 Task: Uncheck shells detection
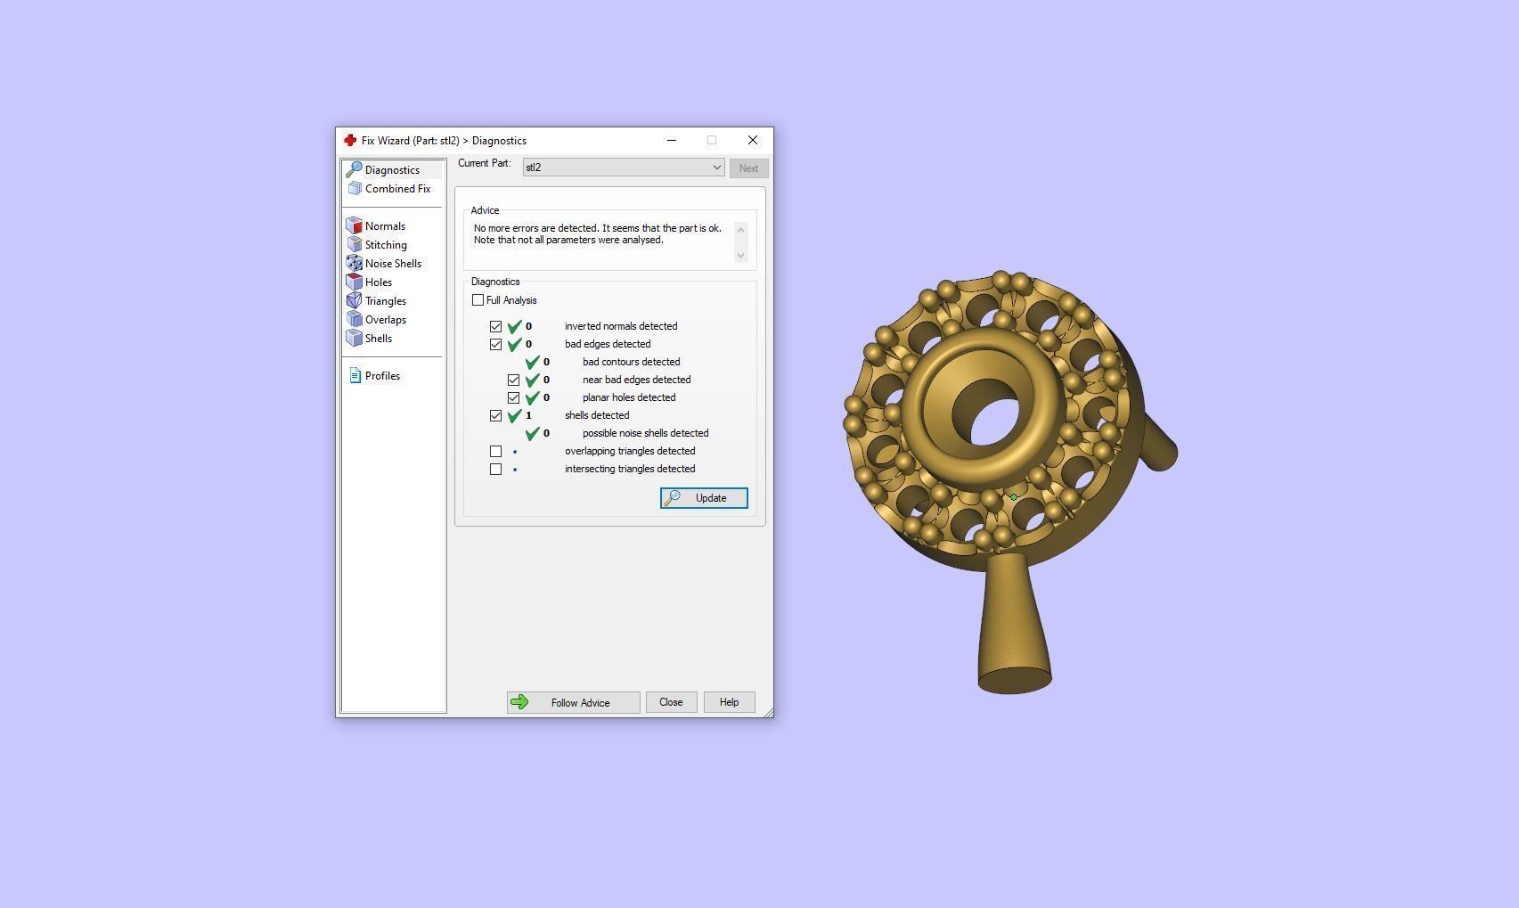(496, 415)
